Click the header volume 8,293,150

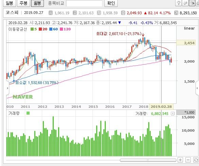pyautogui.click(x=188, y=13)
